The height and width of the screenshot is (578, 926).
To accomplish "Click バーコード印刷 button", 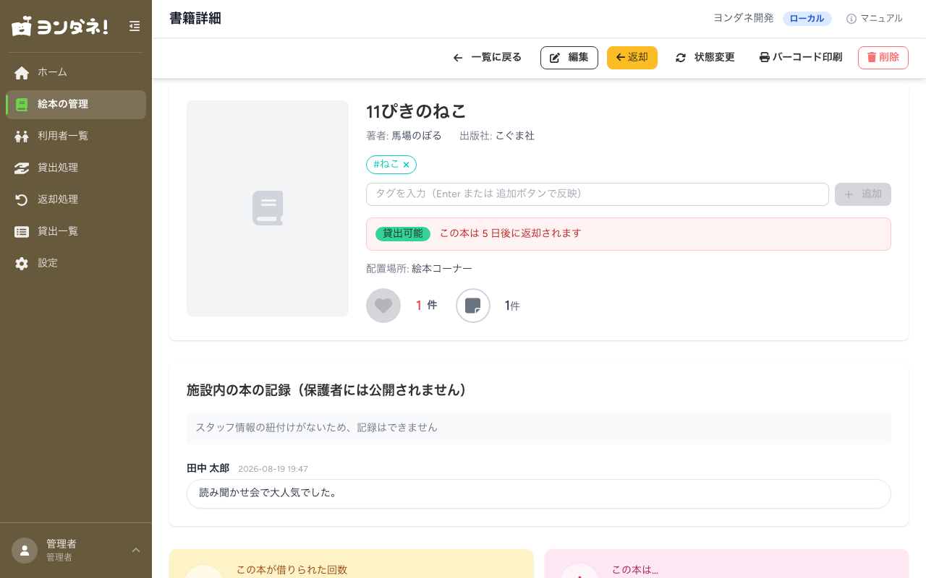I will (801, 58).
